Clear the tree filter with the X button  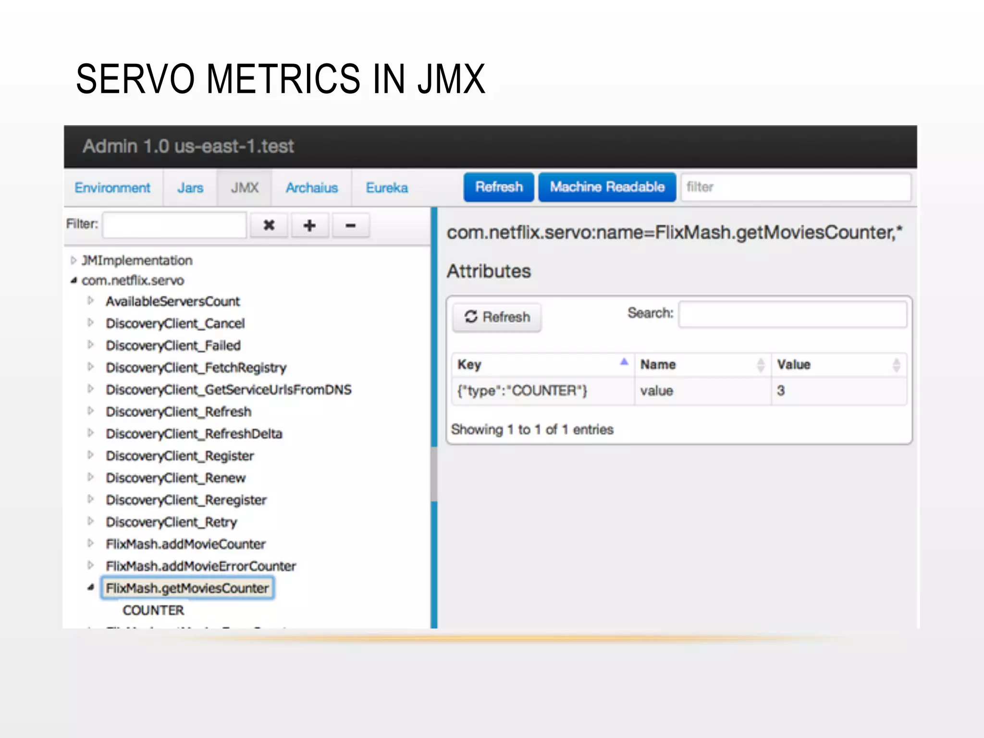coord(269,225)
